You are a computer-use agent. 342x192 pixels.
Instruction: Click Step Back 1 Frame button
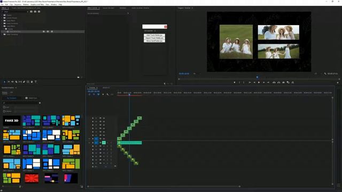[254, 83]
